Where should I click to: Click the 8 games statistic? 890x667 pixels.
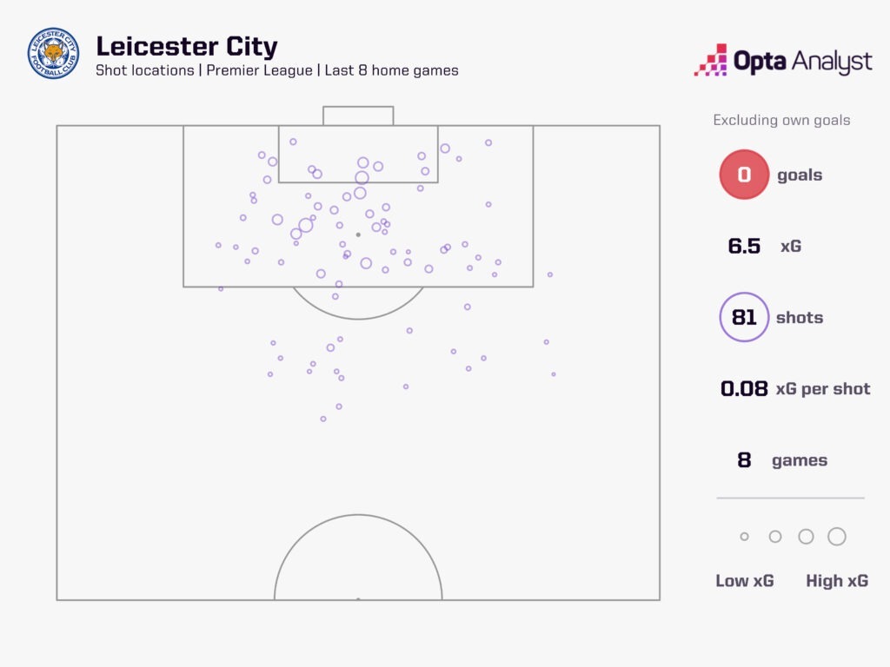[744, 460]
